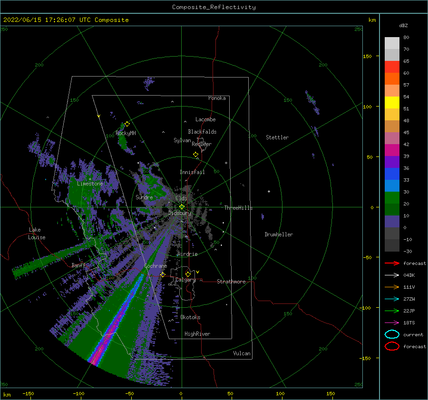
Task: Click the yellow diamond marker near Cochrane
Action: click(x=163, y=274)
